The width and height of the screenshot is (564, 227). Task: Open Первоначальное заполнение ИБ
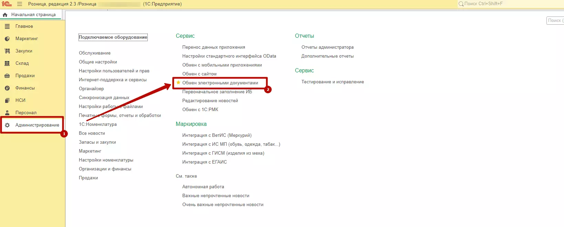click(x=217, y=92)
